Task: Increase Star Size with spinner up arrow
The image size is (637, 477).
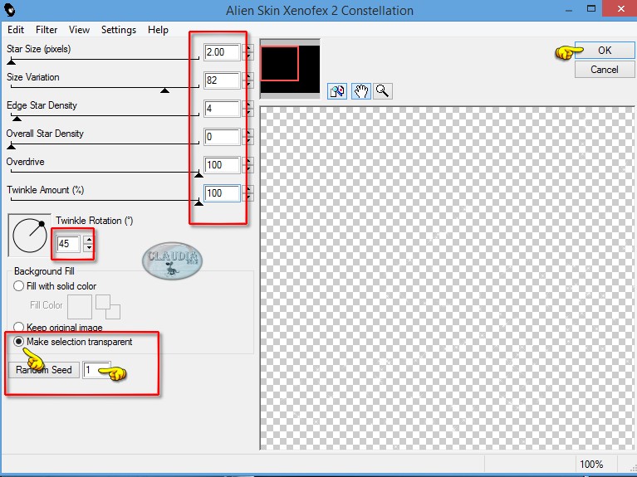Action: 247,48
